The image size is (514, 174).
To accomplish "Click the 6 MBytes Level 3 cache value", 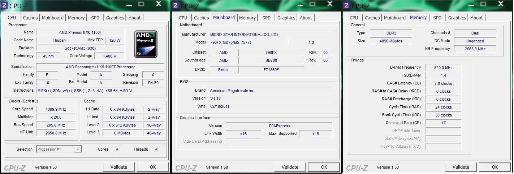I will click(x=122, y=133).
